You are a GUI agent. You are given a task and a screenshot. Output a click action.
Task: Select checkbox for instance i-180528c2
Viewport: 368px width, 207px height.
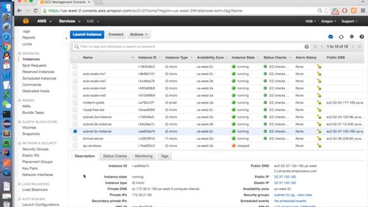(75, 67)
